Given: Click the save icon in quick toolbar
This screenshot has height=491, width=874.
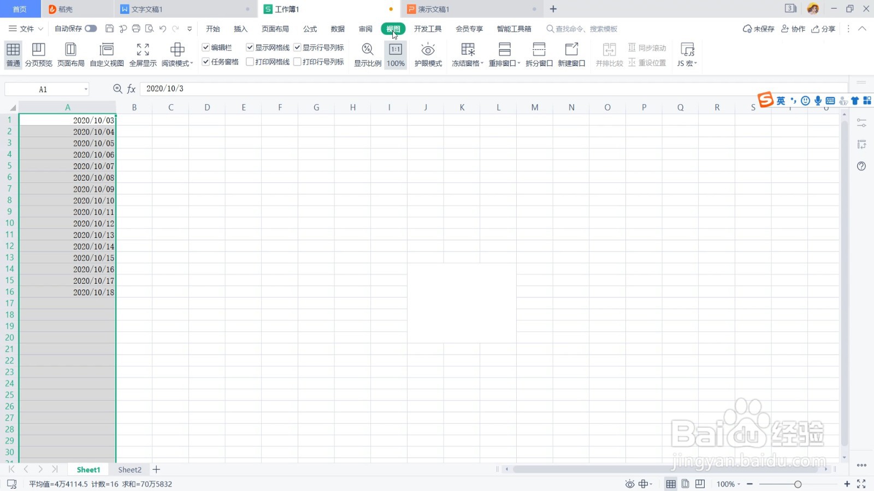Looking at the screenshot, I should pyautogui.click(x=109, y=29).
